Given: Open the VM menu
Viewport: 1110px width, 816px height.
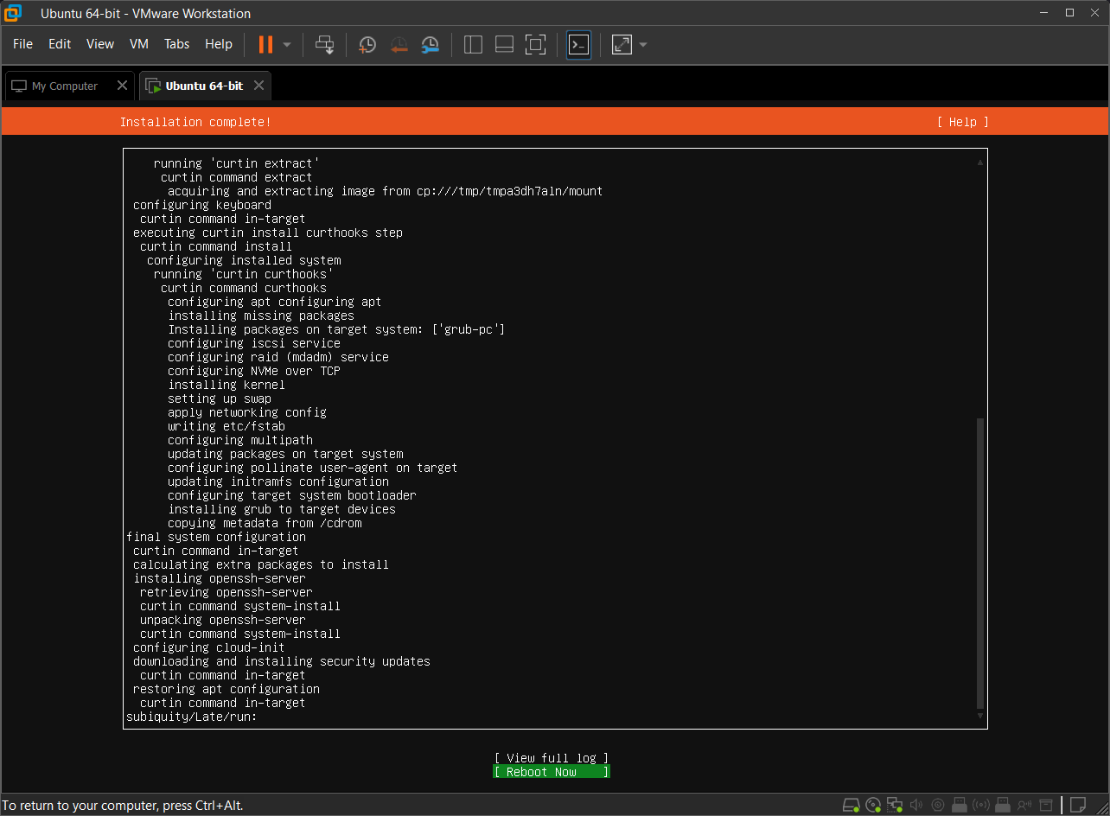Looking at the screenshot, I should [138, 44].
